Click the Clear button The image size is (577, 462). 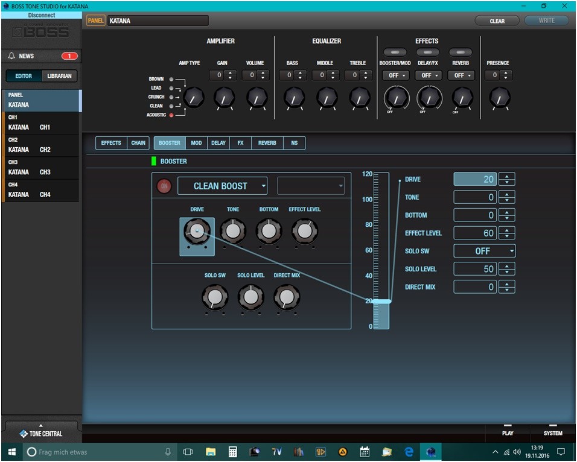pos(497,21)
